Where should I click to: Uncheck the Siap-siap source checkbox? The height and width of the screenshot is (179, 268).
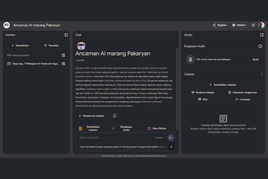coord(64,64)
